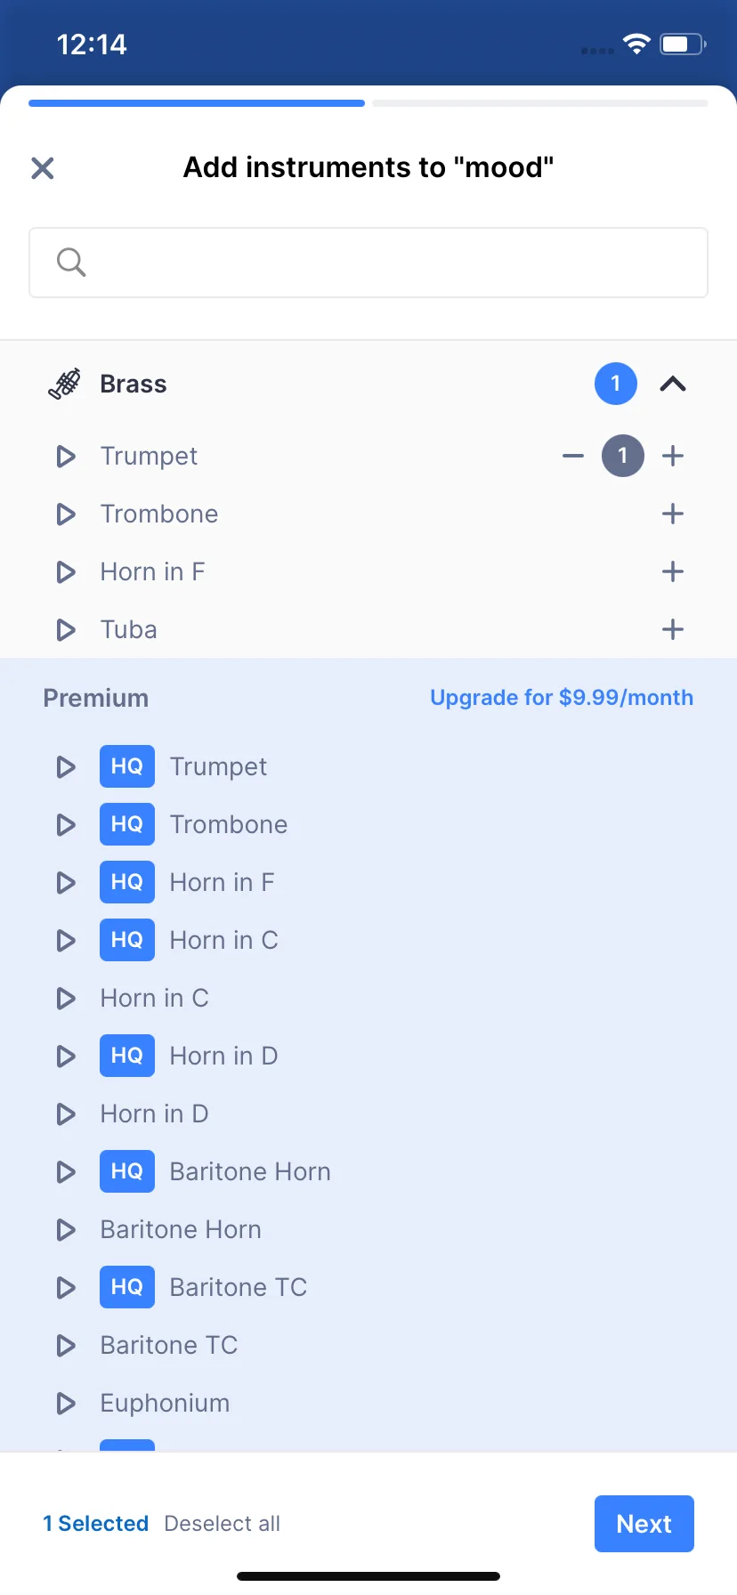Play the free Trombone preview
Screen dimensions: 737x1595
click(x=66, y=514)
